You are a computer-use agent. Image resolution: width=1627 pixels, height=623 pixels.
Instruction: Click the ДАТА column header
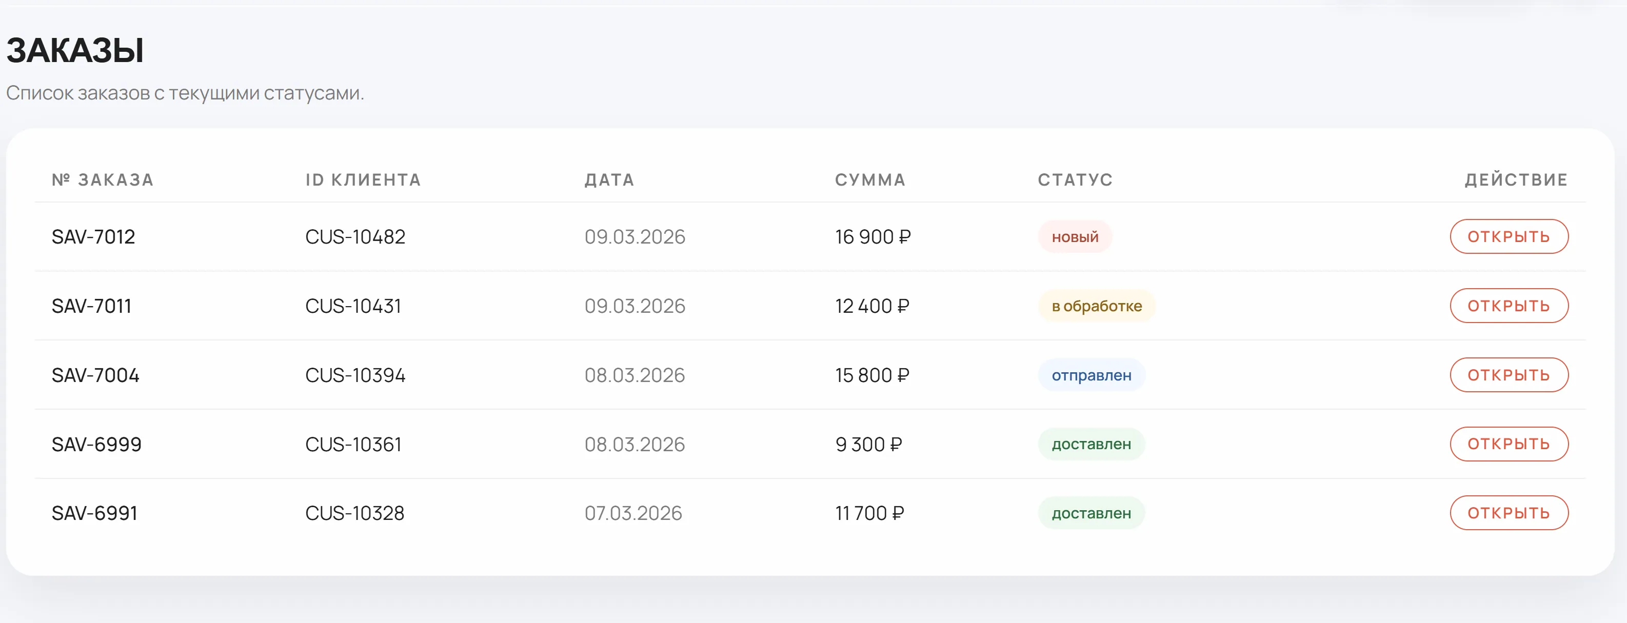point(609,180)
